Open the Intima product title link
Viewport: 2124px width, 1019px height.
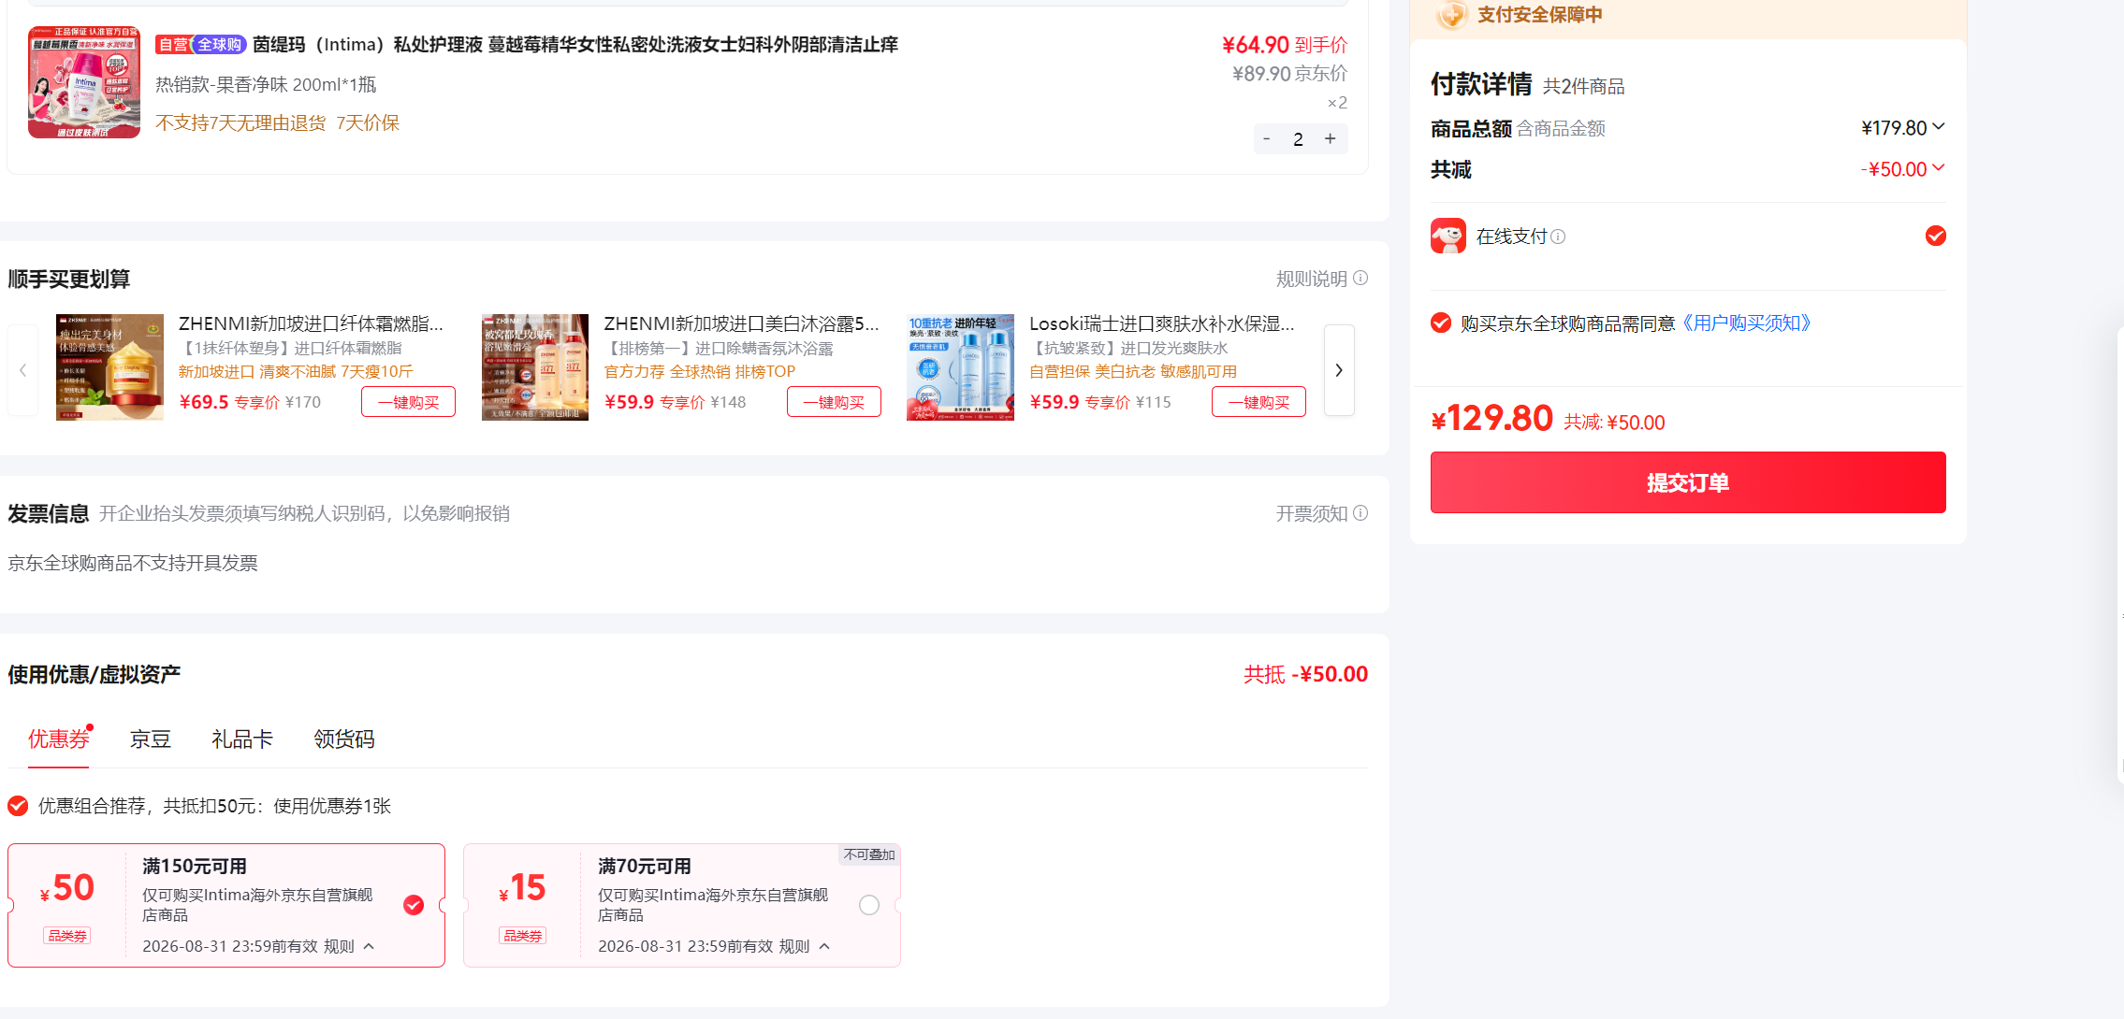(575, 44)
